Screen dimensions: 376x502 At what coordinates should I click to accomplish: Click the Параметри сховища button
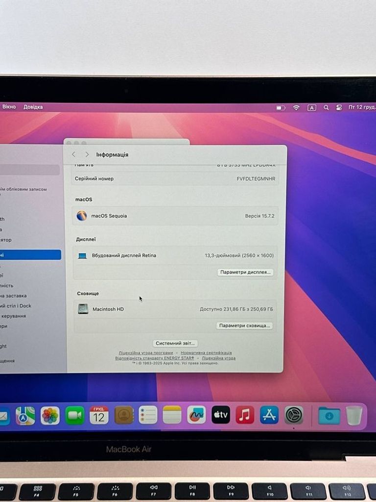(245, 326)
